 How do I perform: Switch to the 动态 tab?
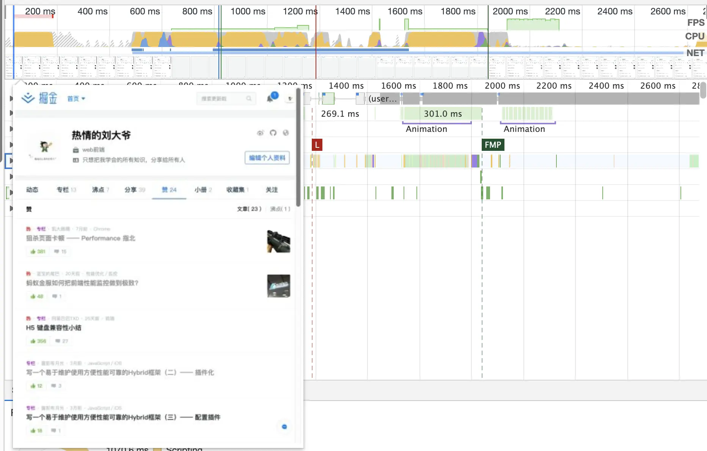tap(32, 190)
